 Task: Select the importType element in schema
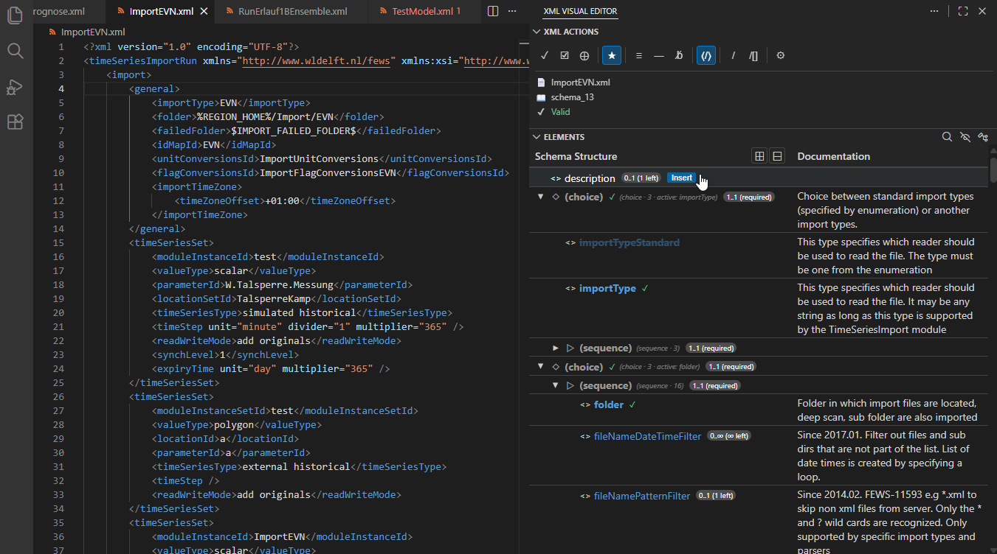coord(607,288)
